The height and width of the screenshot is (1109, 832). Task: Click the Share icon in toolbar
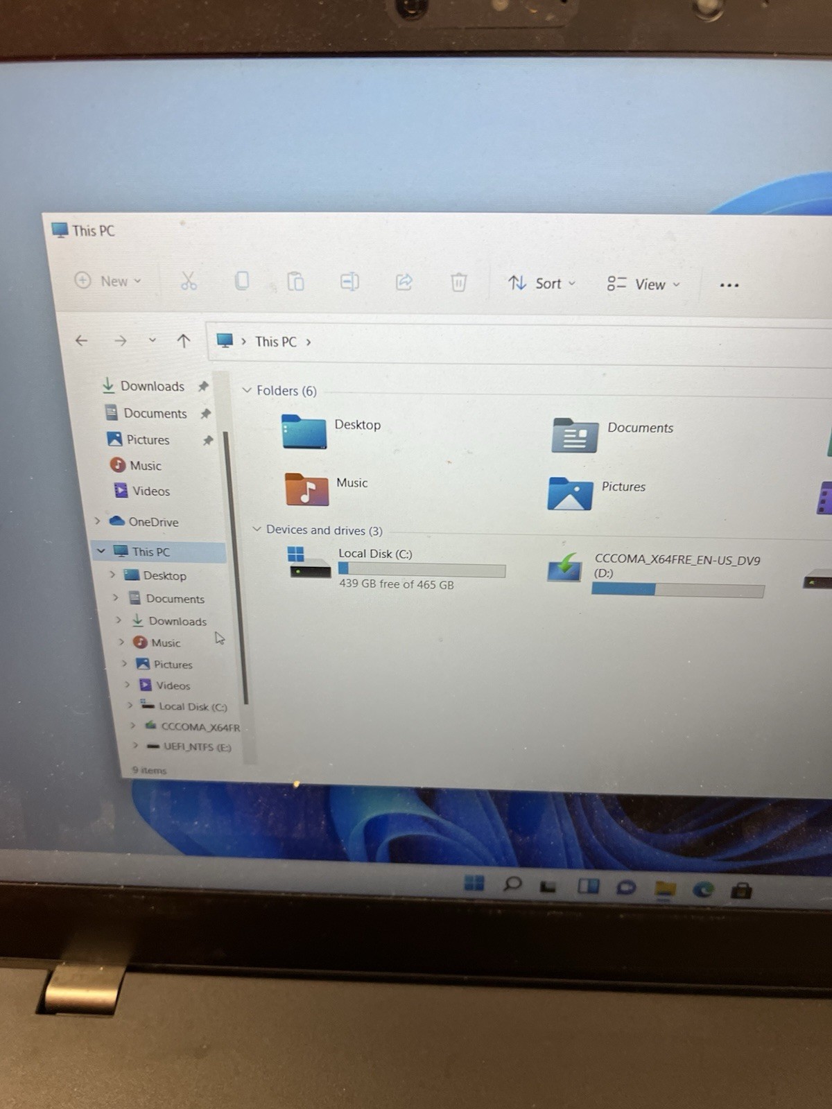pos(404,281)
